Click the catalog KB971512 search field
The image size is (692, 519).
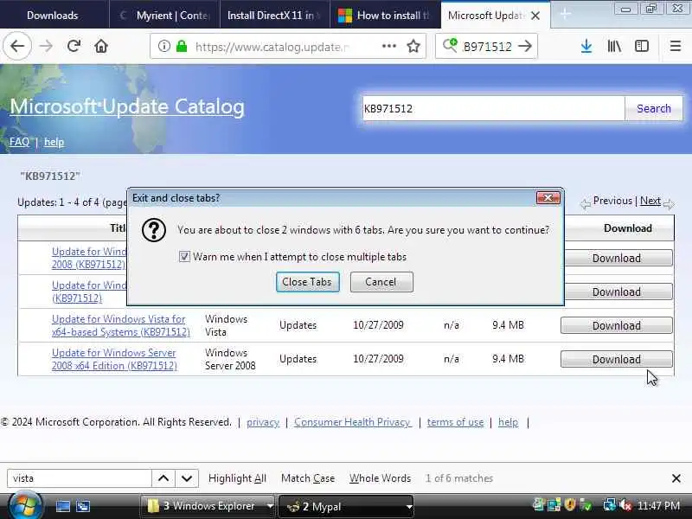coord(493,109)
